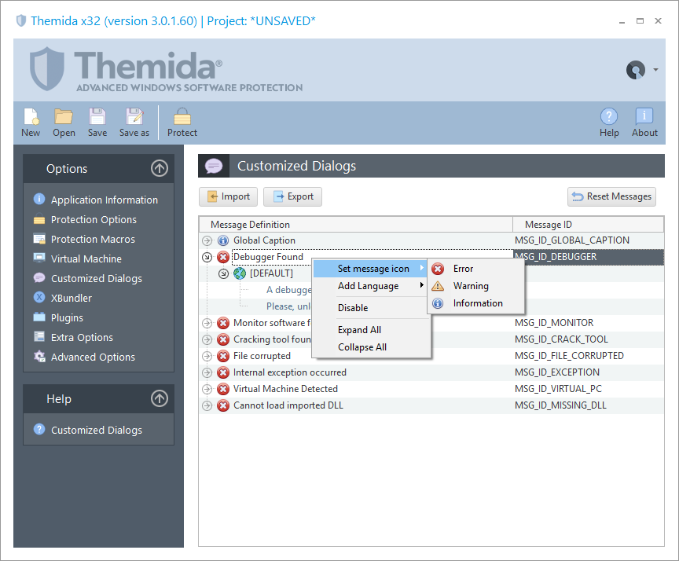This screenshot has width=679, height=561.
Task: Collapse the Help panel with arrow
Action: 160,398
